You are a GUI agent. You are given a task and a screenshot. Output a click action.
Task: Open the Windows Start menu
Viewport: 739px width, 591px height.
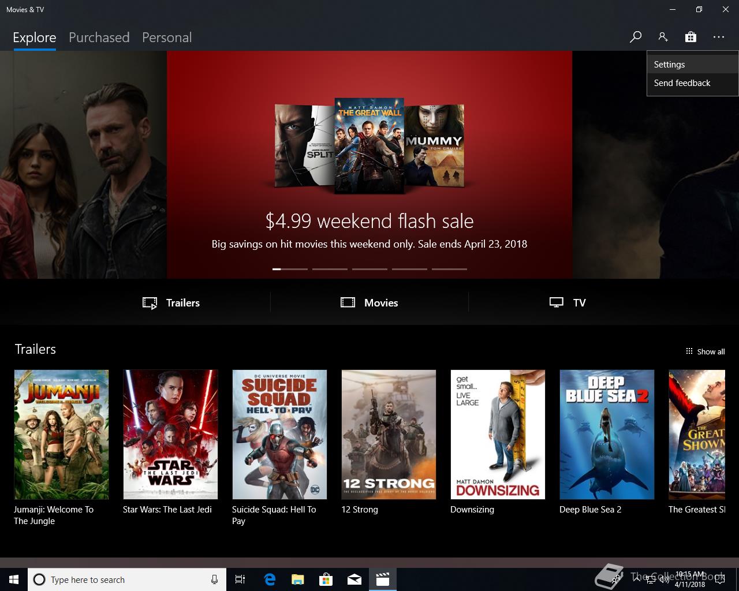point(14,579)
